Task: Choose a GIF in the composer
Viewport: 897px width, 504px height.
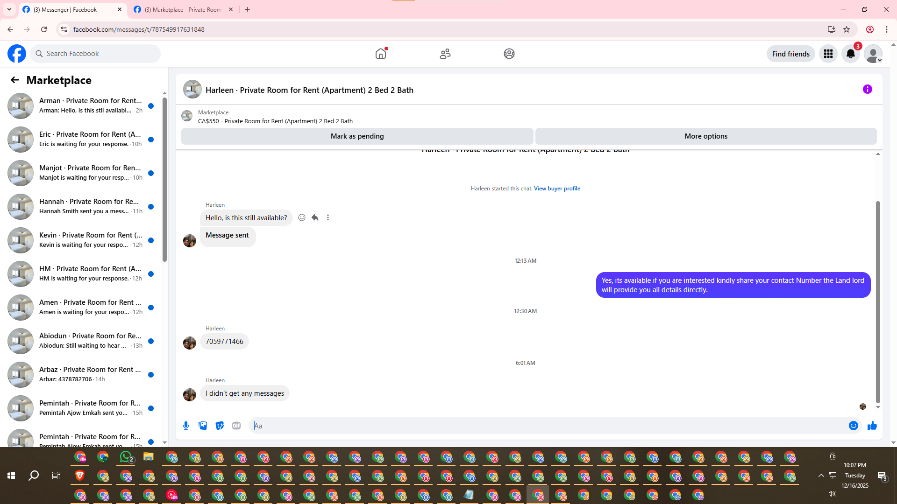Action: click(x=236, y=426)
